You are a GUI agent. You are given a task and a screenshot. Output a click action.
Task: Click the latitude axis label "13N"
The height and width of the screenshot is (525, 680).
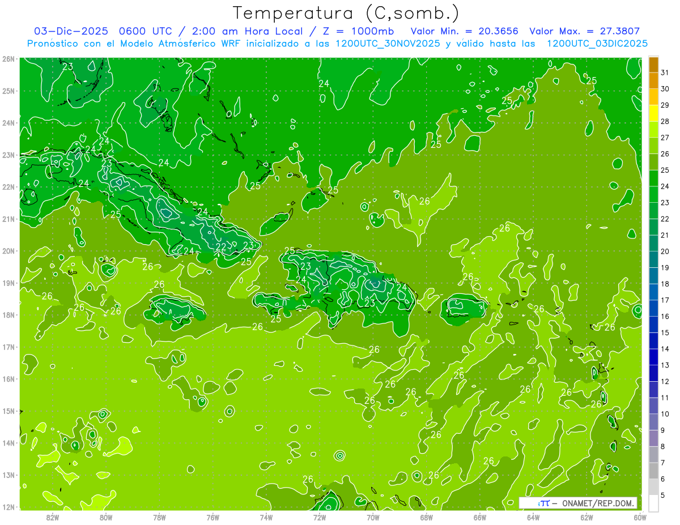(8, 475)
